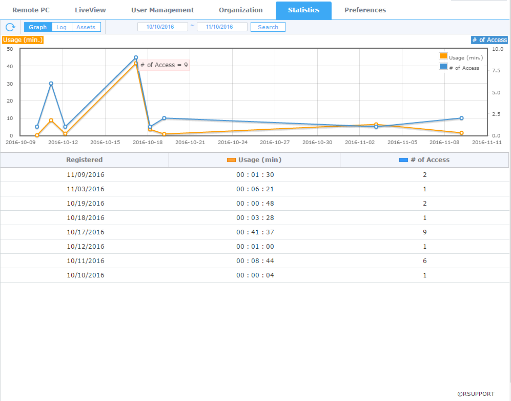
Task: Switch to Graph view
Action: (x=38, y=27)
